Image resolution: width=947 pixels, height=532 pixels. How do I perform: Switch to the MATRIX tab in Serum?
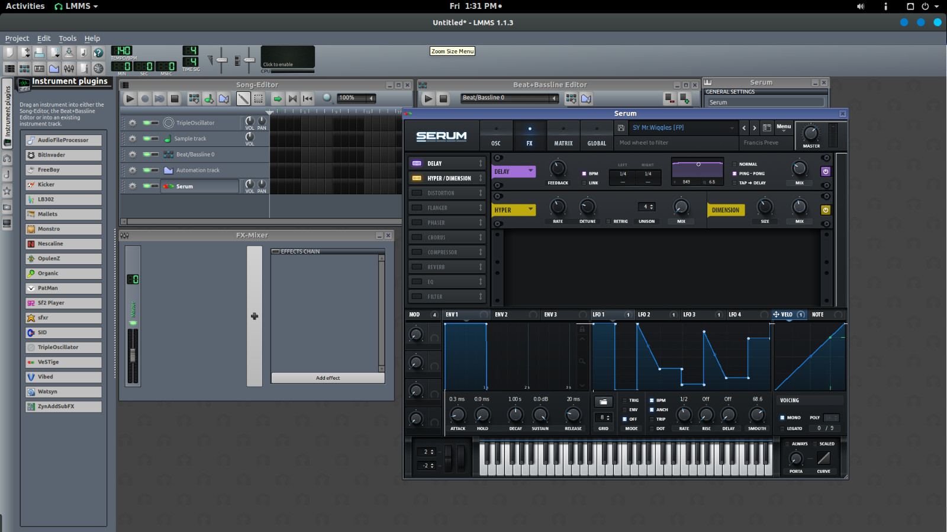click(x=563, y=136)
